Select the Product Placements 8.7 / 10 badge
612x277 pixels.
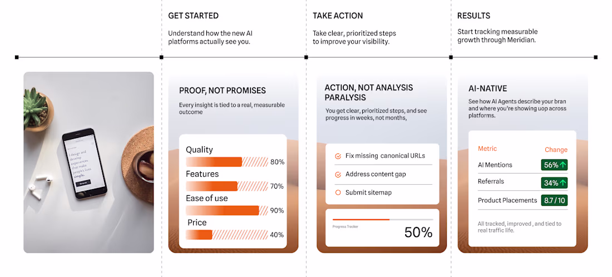pos(554,201)
